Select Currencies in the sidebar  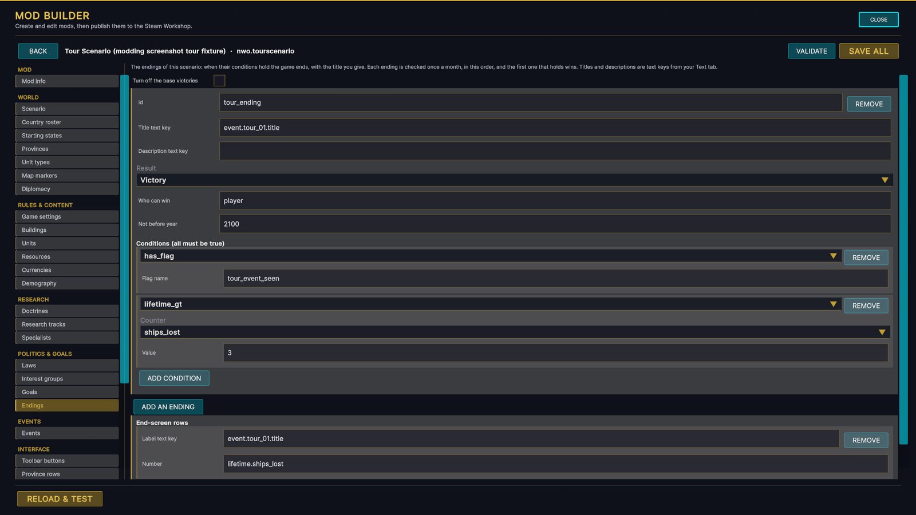point(67,270)
